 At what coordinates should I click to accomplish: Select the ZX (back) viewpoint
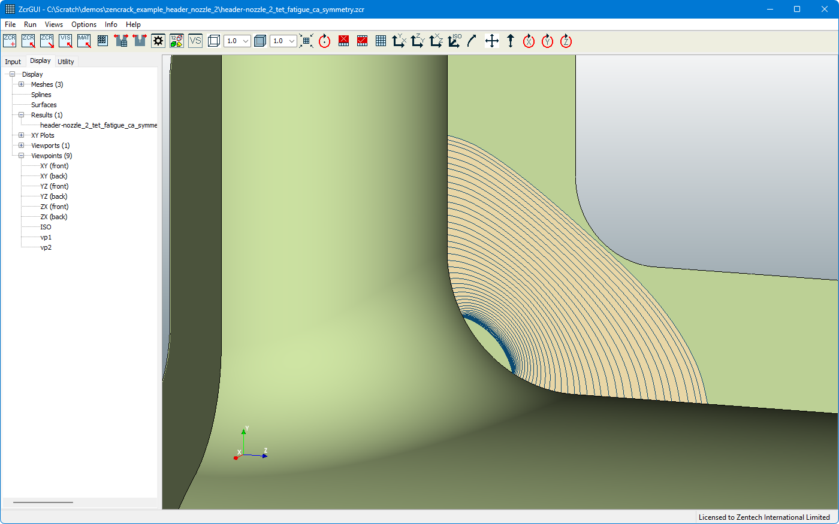(54, 217)
